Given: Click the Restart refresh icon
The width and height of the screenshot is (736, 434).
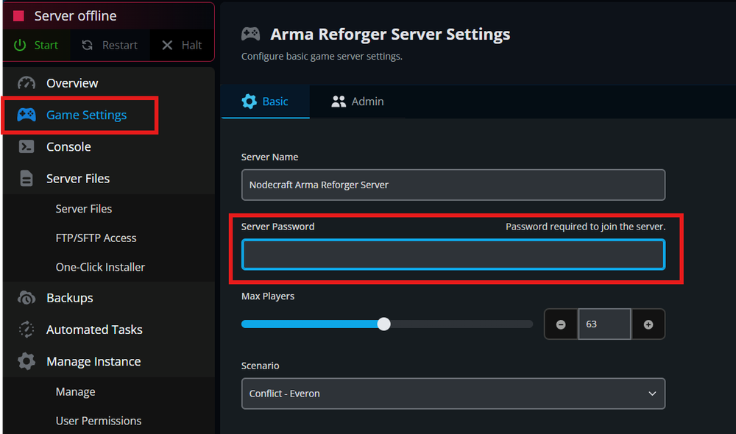Looking at the screenshot, I should (x=88, y=45).
